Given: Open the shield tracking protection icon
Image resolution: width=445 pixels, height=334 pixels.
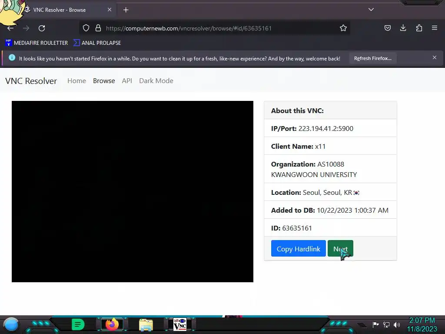Looking at the screenshot, I should tap(86, 28).
